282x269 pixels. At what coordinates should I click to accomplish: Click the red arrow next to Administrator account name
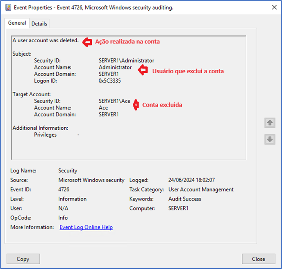143,70
